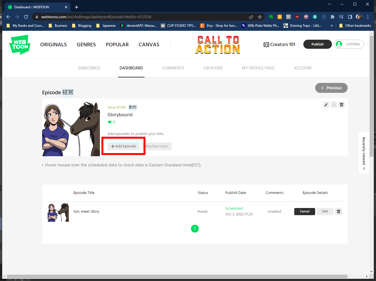Viewport: 376px width, 281px height.
Task: Go back with the Previous button
Action: (x=331, y=88)
